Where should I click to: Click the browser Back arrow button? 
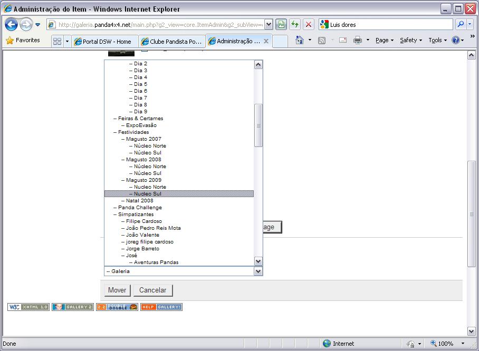(11, 24)
